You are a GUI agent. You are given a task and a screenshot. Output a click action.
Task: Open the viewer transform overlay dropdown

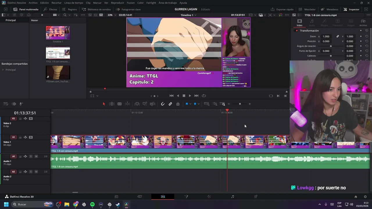97,96
